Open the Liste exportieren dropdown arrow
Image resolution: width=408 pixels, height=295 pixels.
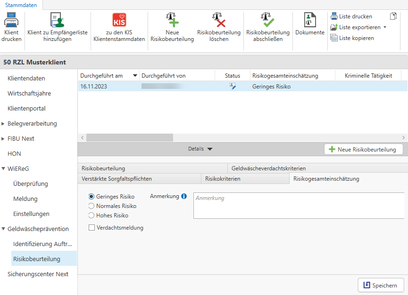pyautogui.click(x=385, y=27)
